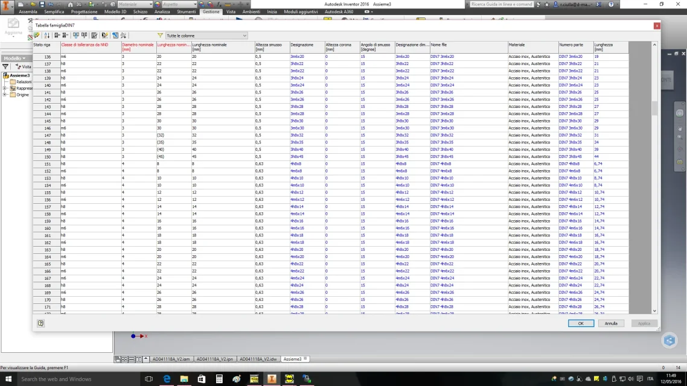The width and height of the screenshot is (687, 386).
Task: Open the Strumenti ribbon tab
Action: [x=186, y=12]
